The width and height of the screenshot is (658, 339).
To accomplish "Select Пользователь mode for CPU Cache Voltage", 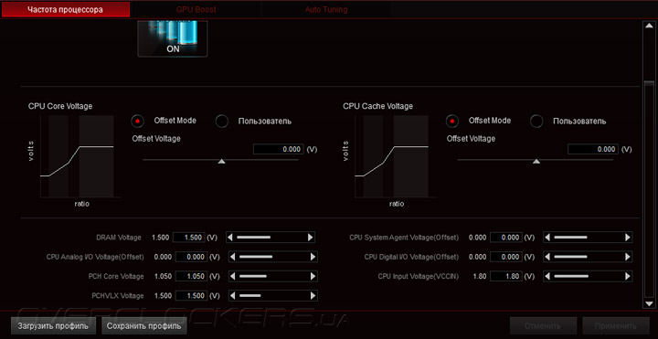I will pos(536,122).
